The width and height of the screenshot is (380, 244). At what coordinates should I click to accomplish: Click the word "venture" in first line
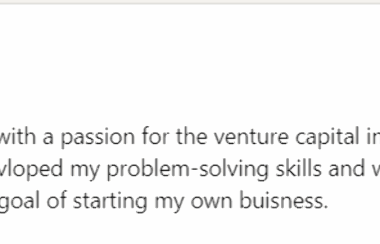(251, 137)
